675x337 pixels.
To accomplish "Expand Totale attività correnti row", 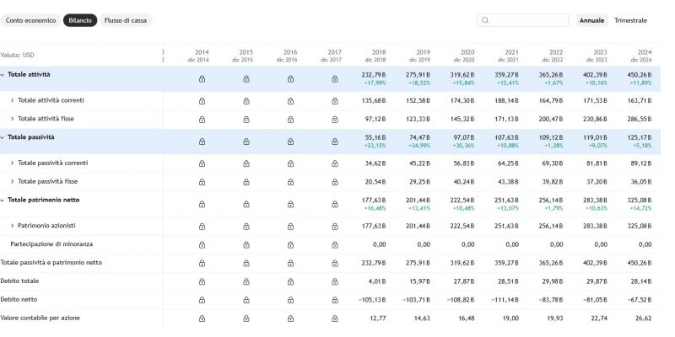I will click(12, 100).
